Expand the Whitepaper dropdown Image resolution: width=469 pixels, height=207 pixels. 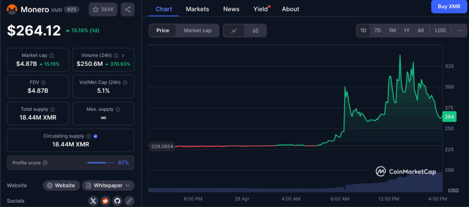click(109, 185)
